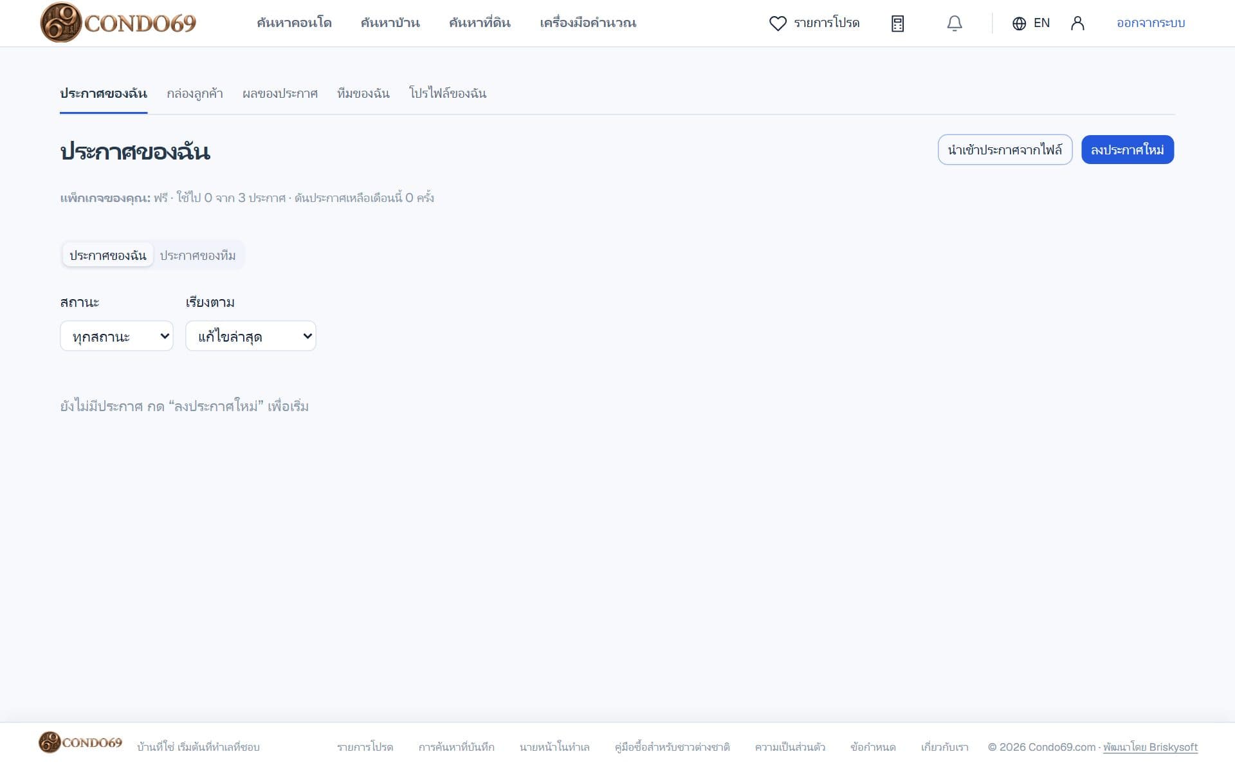The width and height of the screenshot is (1235, 772).
Task: Click นำเข้าประกาศจากไฟล์ button
Action: tap(1005, 150)
